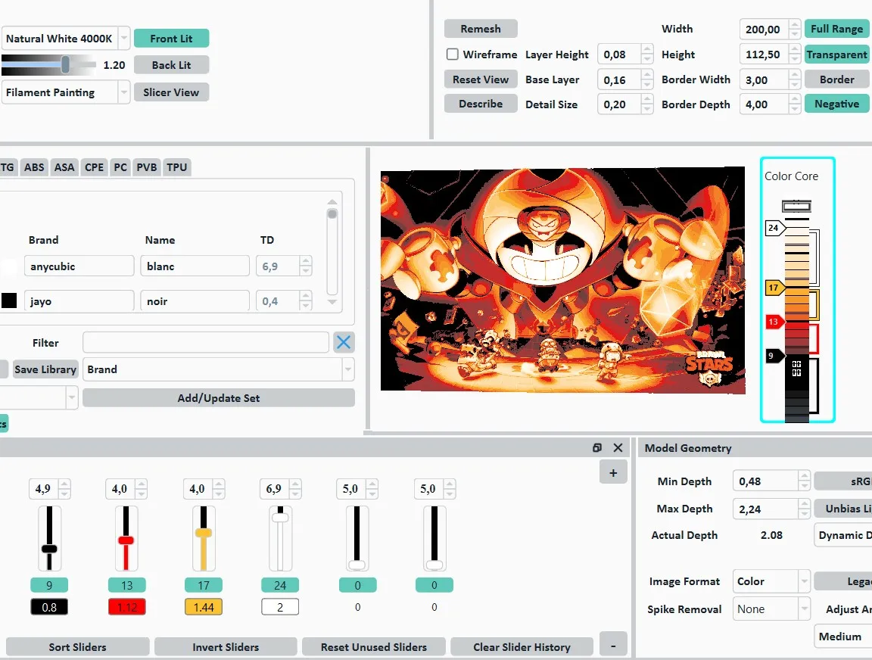
Task: Select the black layer 9 marker in Color Core
Action: [774, 356]
